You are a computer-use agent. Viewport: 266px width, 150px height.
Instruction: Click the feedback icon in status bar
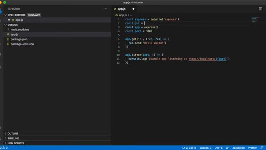pyautogui.click(x=262, y=148)
